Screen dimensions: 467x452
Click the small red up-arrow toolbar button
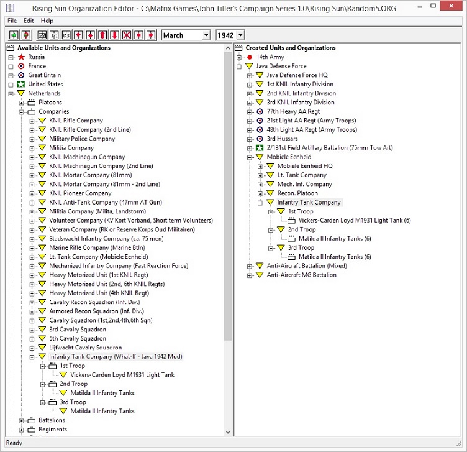(x=78, y=35)
